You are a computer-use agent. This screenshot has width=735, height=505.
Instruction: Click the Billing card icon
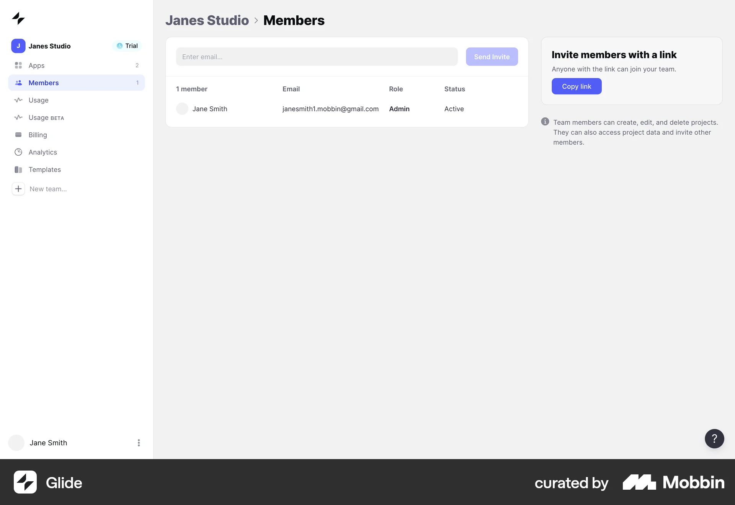click(x=18, y=135)
